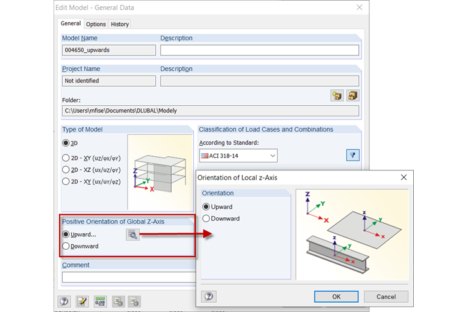Open the project manager boxes icon
468x312 pixels.
(x=352, y=96)
